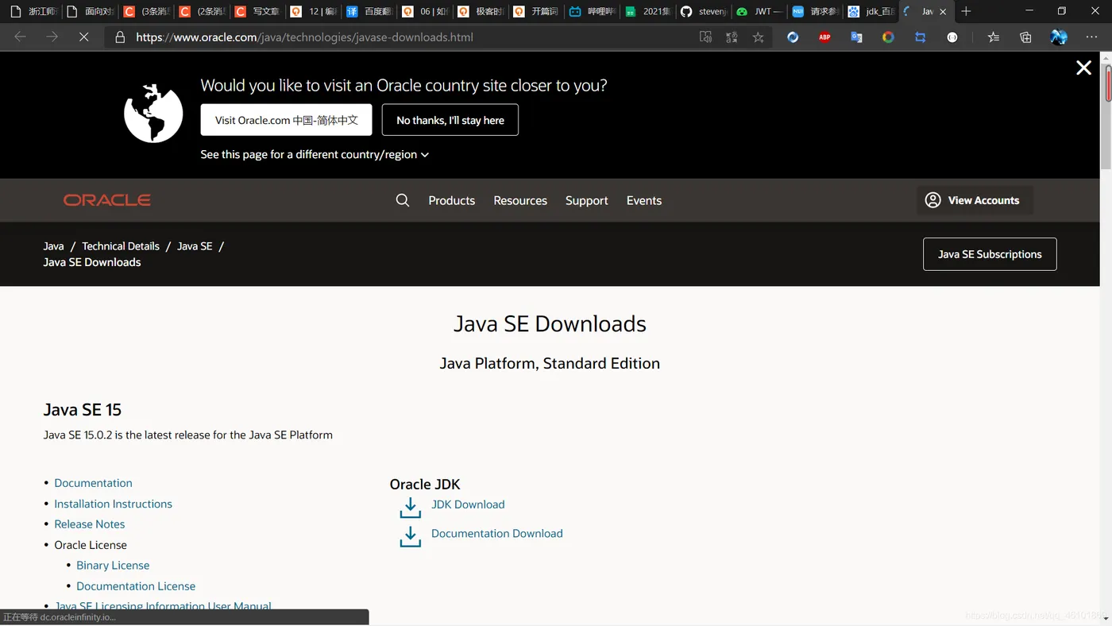Click the Oracle search magnifier icon
The height and width of the screenshot is (626, 1112).
click(403, 200)
